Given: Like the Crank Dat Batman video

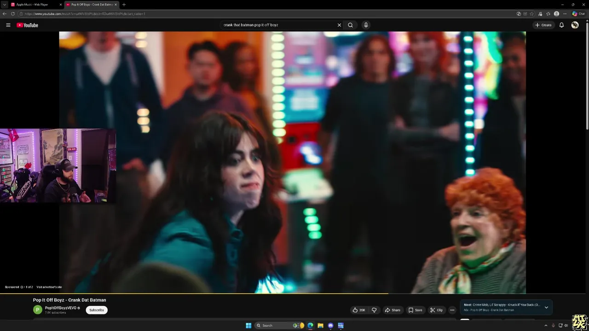Looking at the screenshot, I should pos(359,310).
